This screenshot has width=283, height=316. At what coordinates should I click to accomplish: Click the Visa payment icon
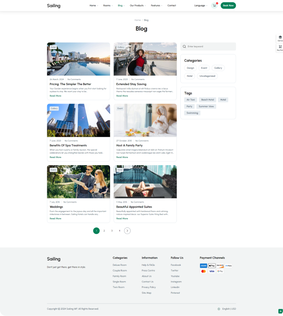[212, 271]
